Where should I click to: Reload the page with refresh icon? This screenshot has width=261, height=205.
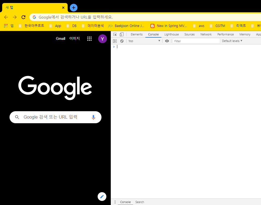coord(23,17)
